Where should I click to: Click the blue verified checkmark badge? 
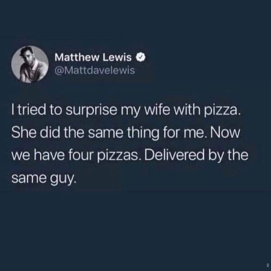point(141,57)
